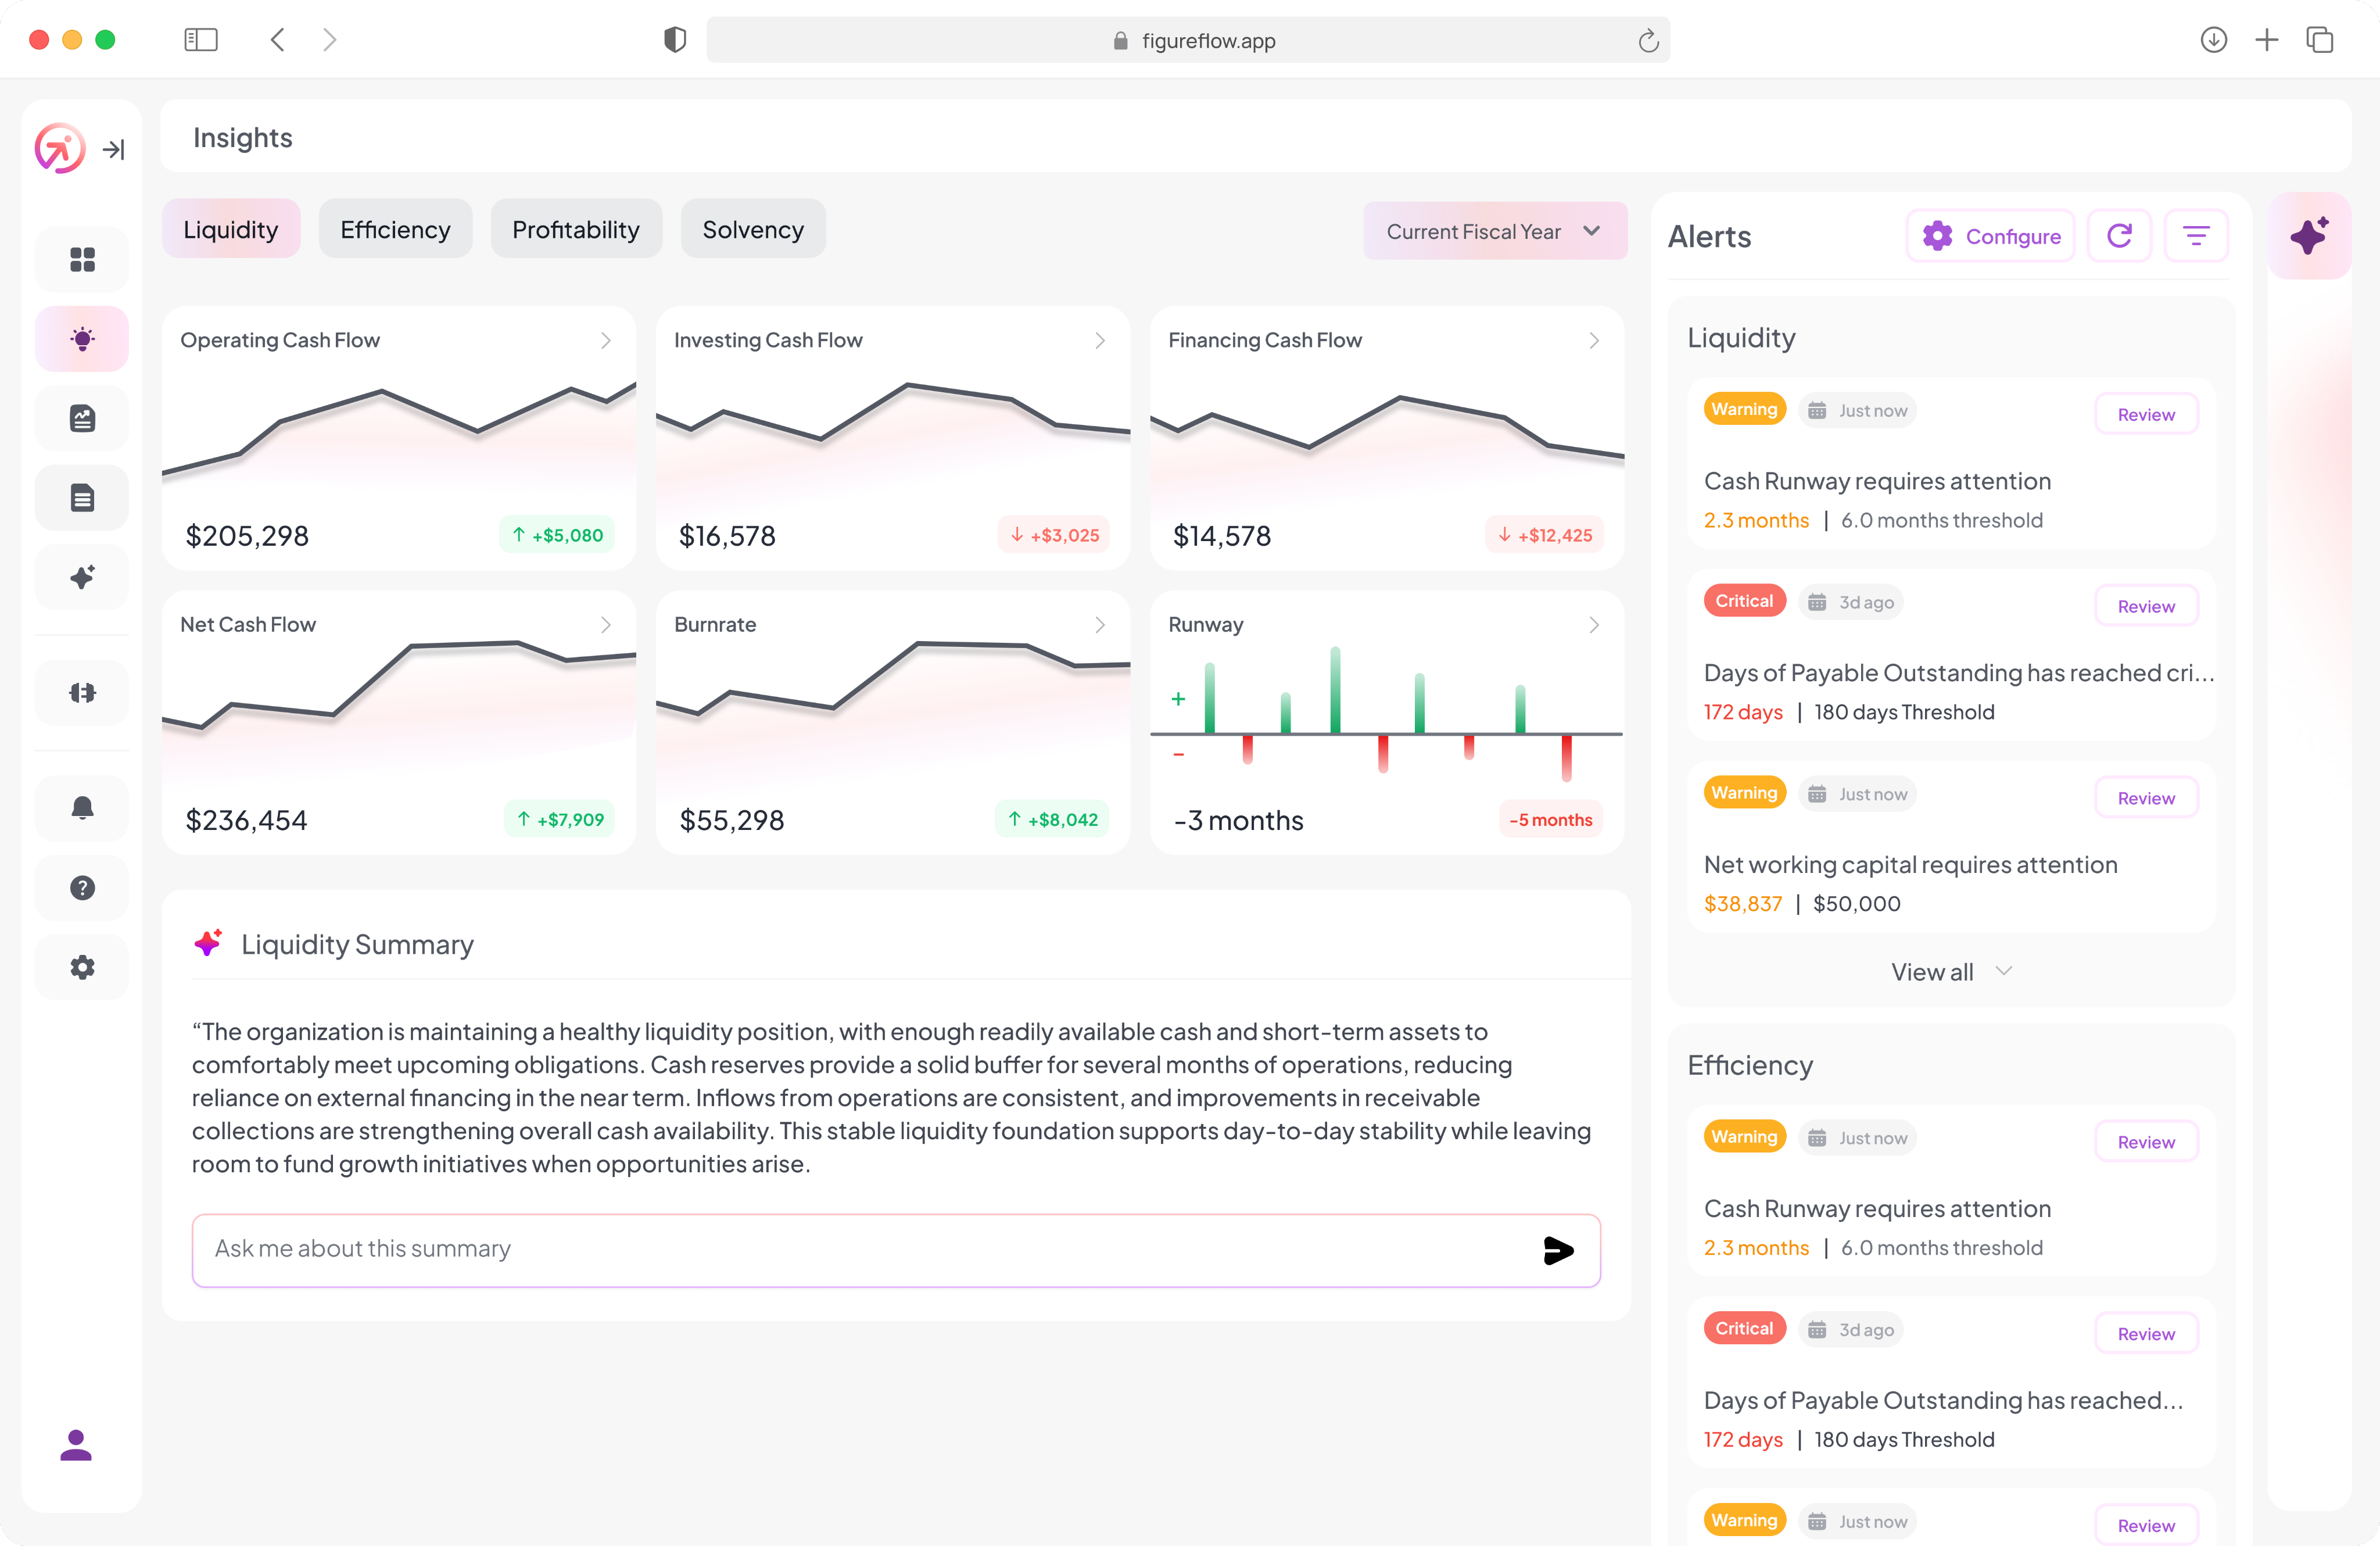
Task: Send question with the arrow icon
Action: [1558, 1250]
